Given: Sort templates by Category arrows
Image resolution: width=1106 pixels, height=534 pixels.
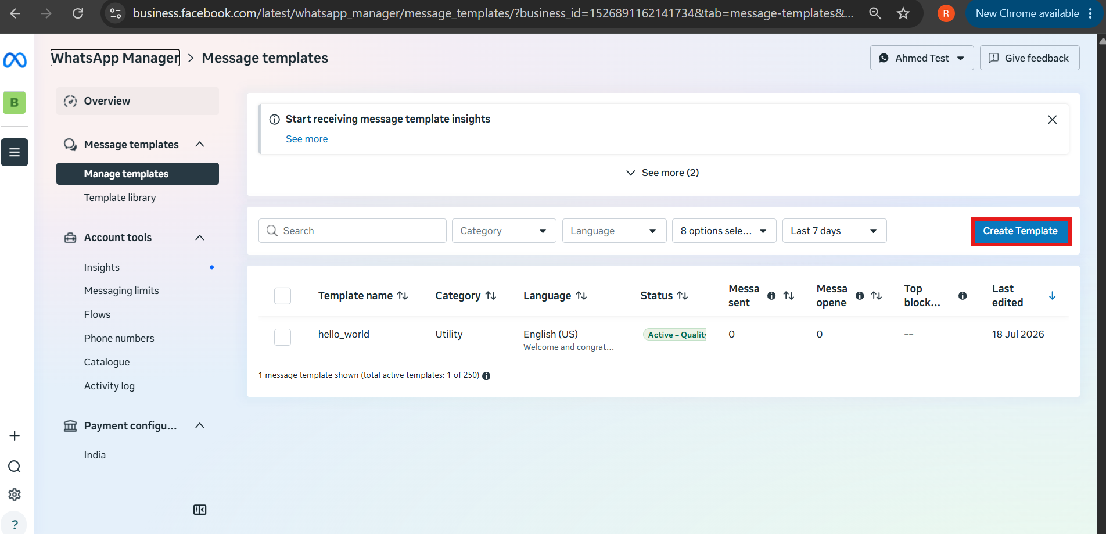Looking at the screenshot, I should 491,296.
